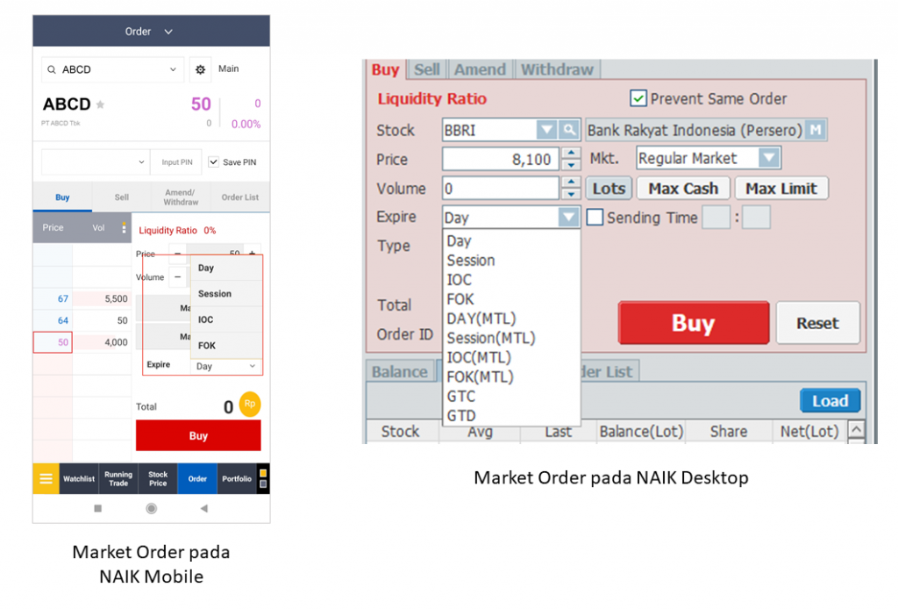
Task: Open the Portfolio screen
Action: point(236,478)
